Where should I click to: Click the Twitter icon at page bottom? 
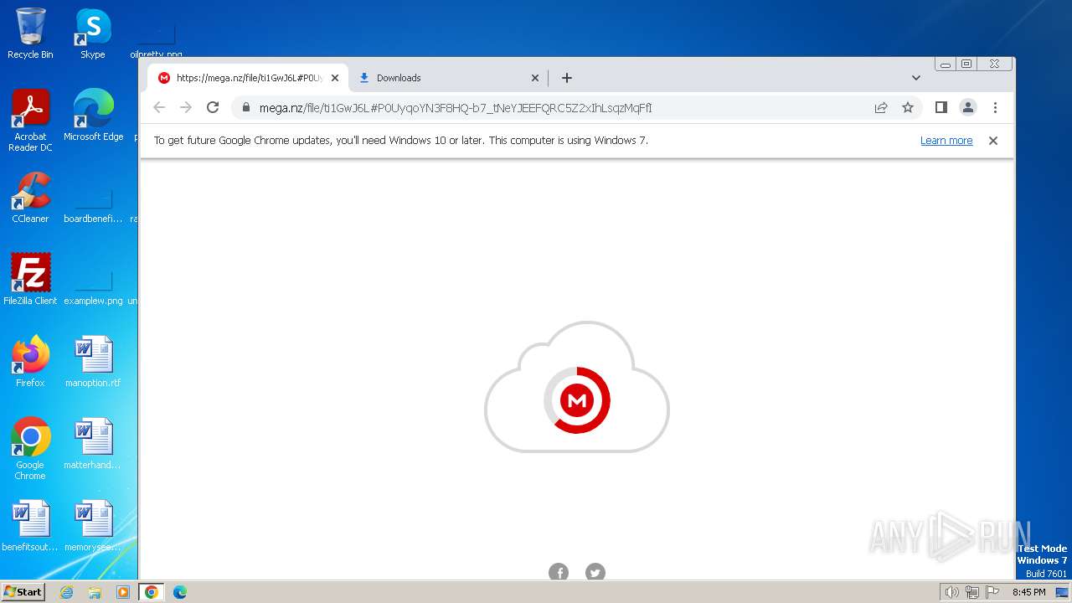pyautogui.click(x=595, y=572)
